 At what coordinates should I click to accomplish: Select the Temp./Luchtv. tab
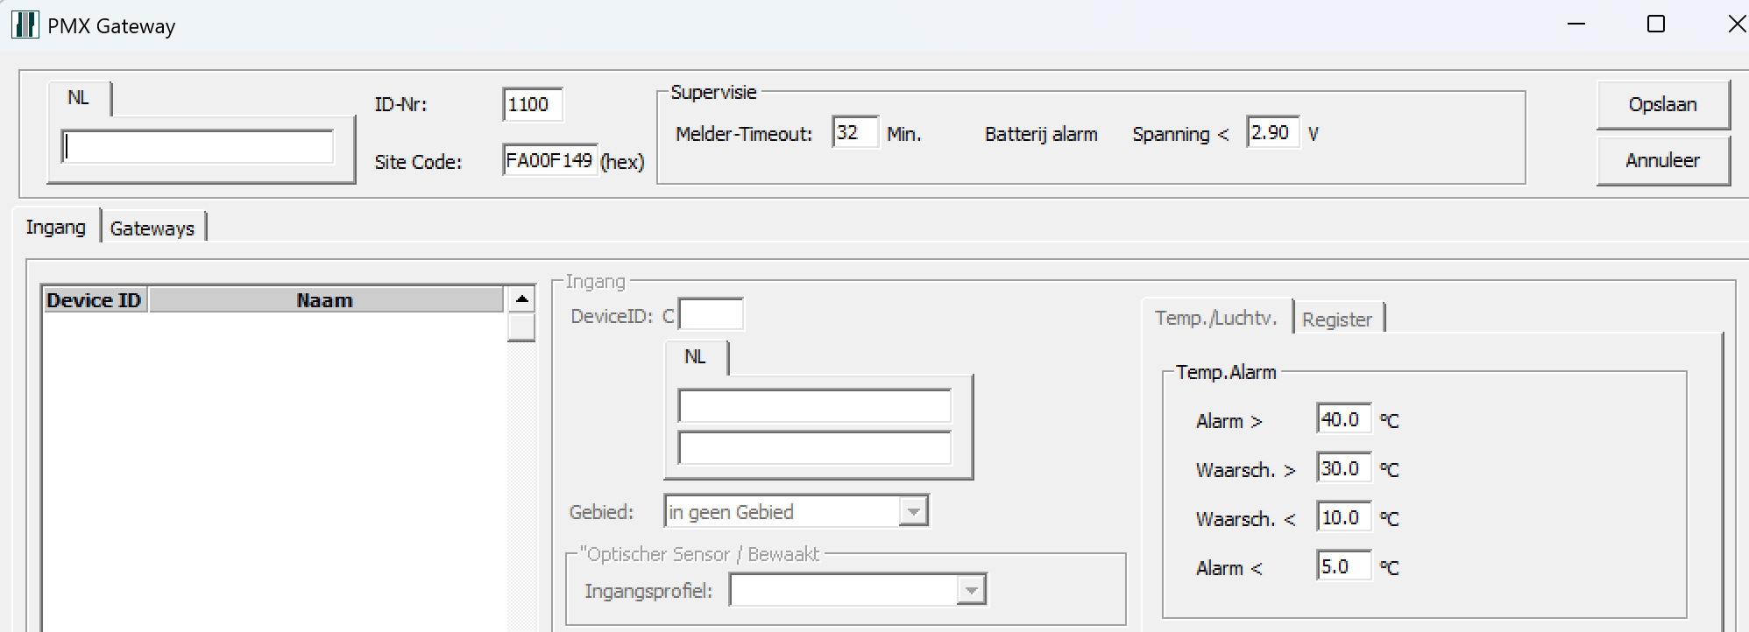pos(1215,319)
